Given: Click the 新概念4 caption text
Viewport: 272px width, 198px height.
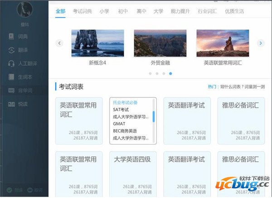Looking at the screenshot, I should (97, 63).
